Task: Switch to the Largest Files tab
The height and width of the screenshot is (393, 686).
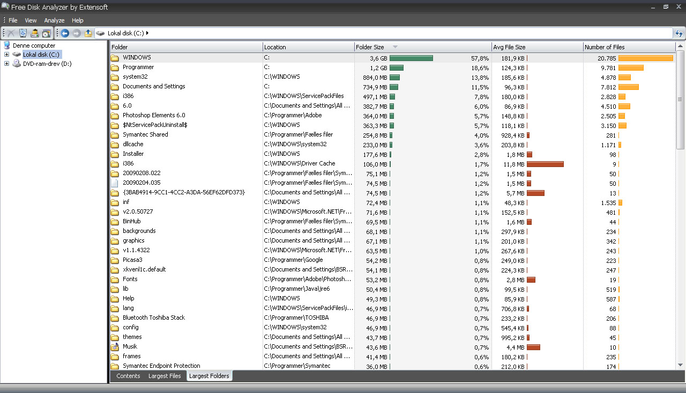Action: (x=165, y=376)
